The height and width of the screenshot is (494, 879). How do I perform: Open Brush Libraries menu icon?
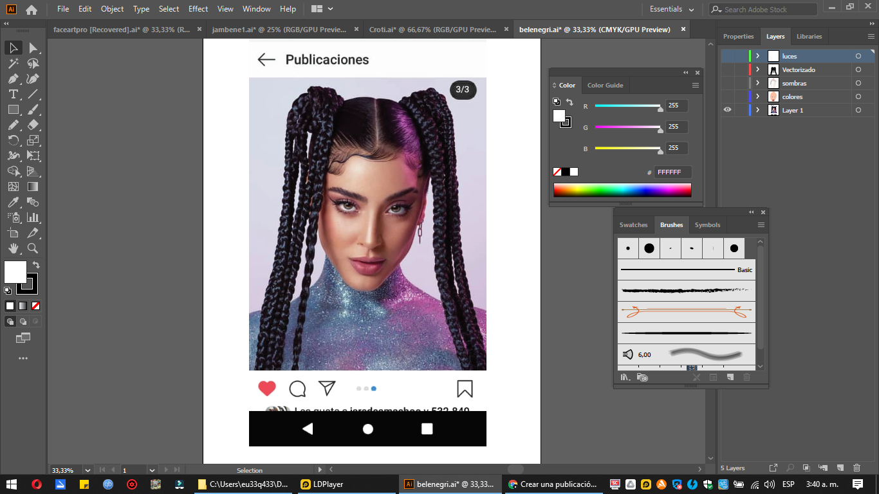tap(625, 378)
